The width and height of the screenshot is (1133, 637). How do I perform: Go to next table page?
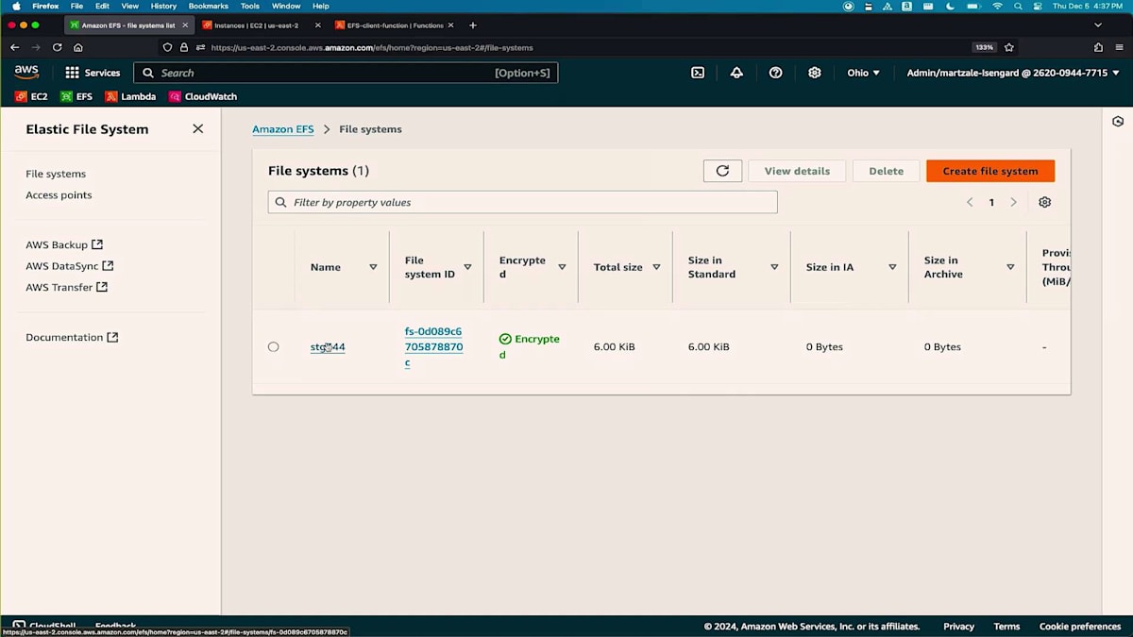click(1013, 202)
